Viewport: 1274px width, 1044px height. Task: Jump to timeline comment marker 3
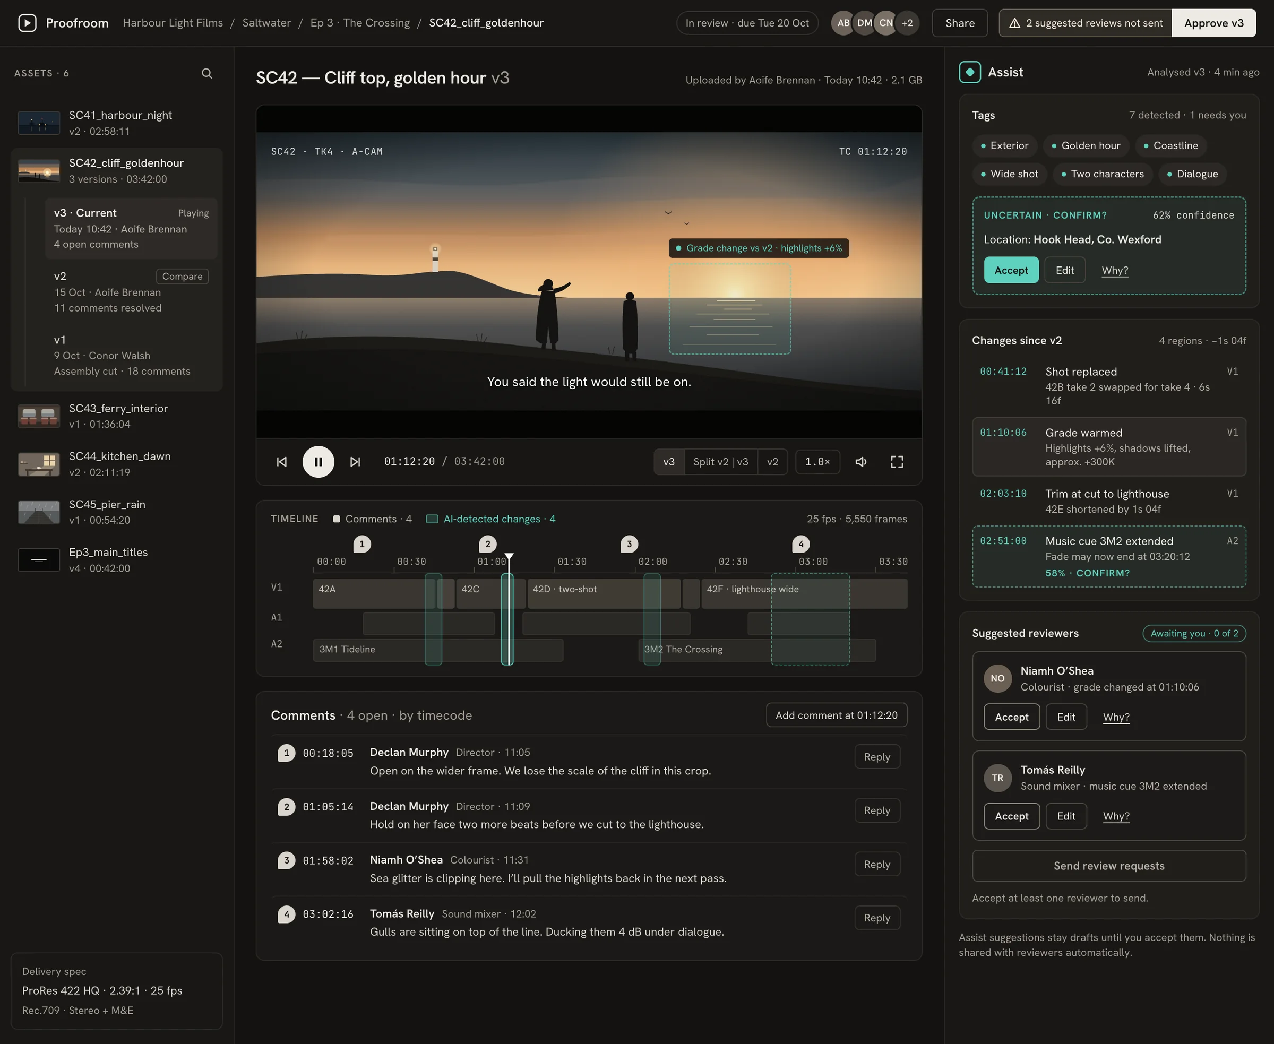click(x=629, y=544)
